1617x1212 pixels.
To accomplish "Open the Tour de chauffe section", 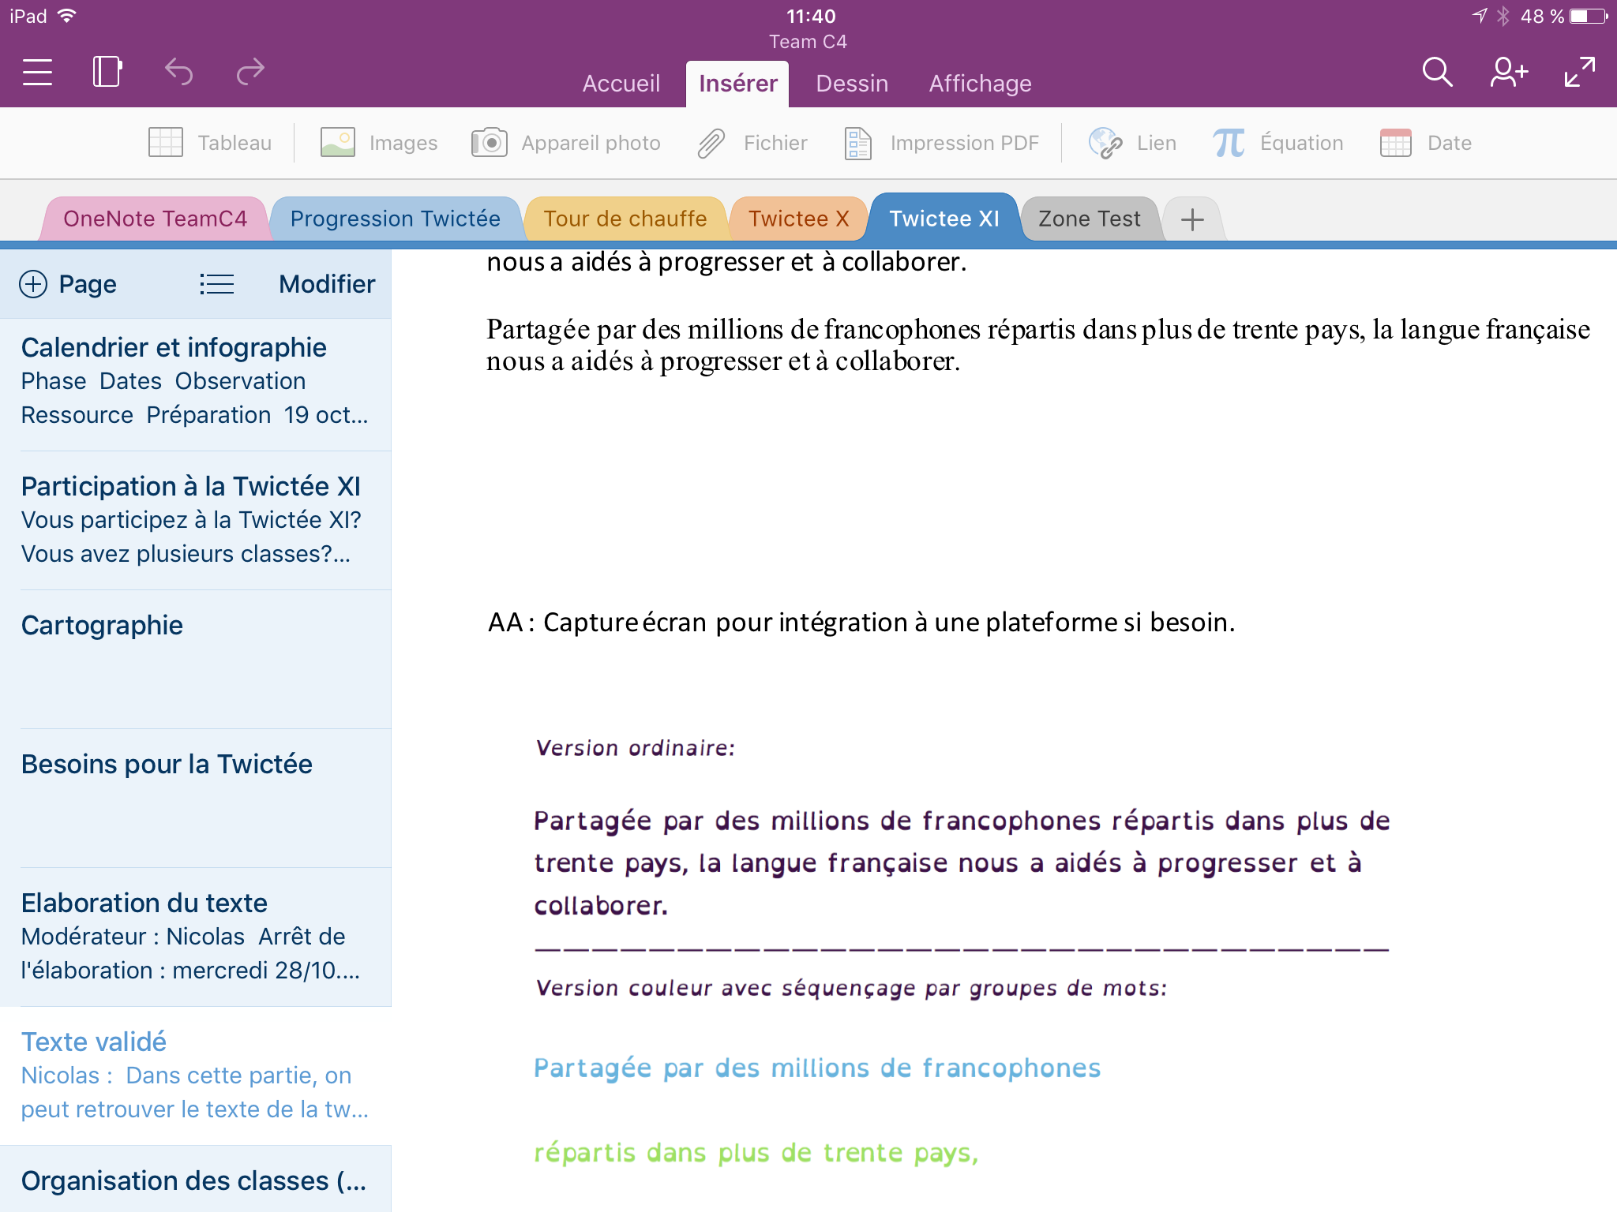I will (x=625, y=219).
